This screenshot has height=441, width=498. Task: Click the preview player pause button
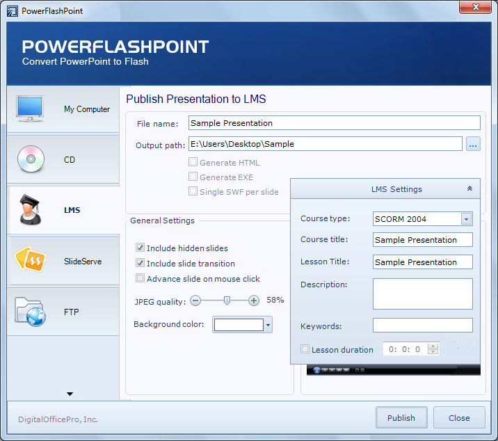pos(316,370)
